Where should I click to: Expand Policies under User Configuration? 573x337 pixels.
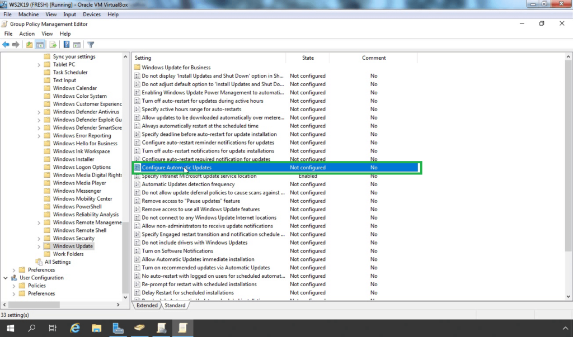(14, 286)
